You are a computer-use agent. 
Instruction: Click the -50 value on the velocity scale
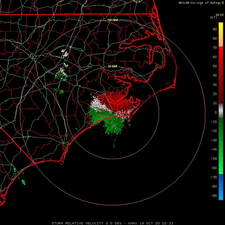coord(214,159)
